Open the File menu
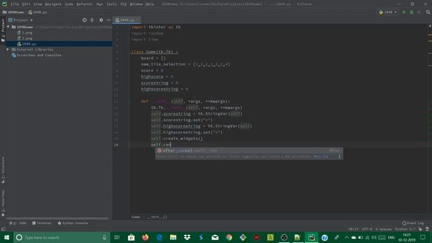This screenshot has width=432, height=243. 15,4
